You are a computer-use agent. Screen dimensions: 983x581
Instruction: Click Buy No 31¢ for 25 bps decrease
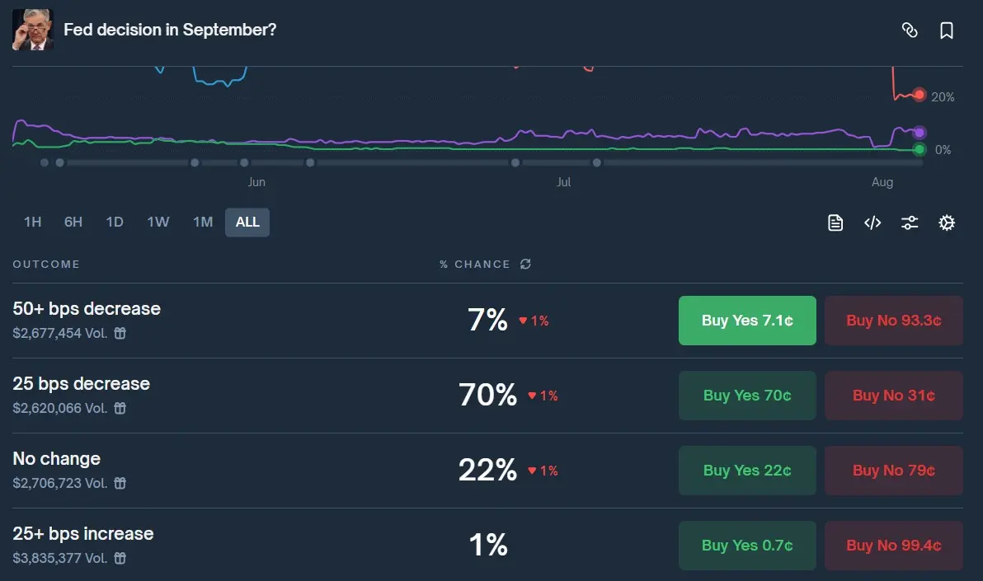point(893,396)
